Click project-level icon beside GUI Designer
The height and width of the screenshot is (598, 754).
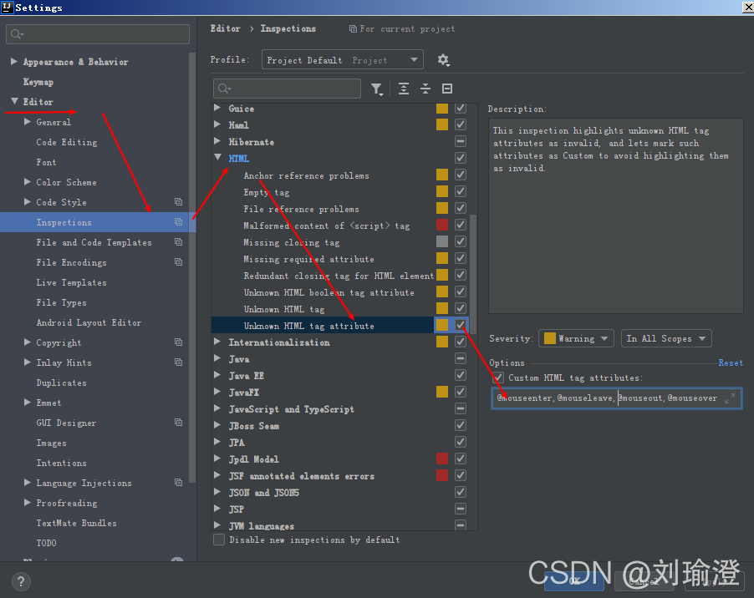click(178, 423)
